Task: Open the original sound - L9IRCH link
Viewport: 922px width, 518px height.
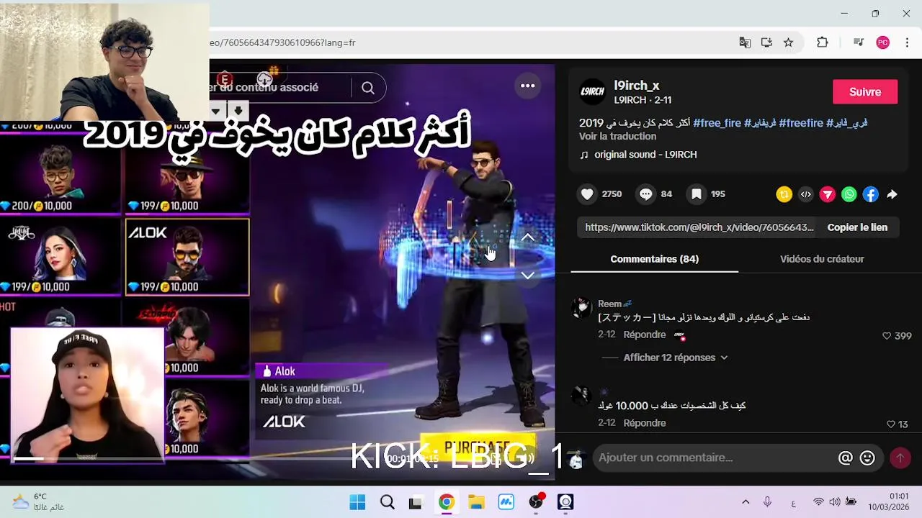Action: (x=645, y=155)
